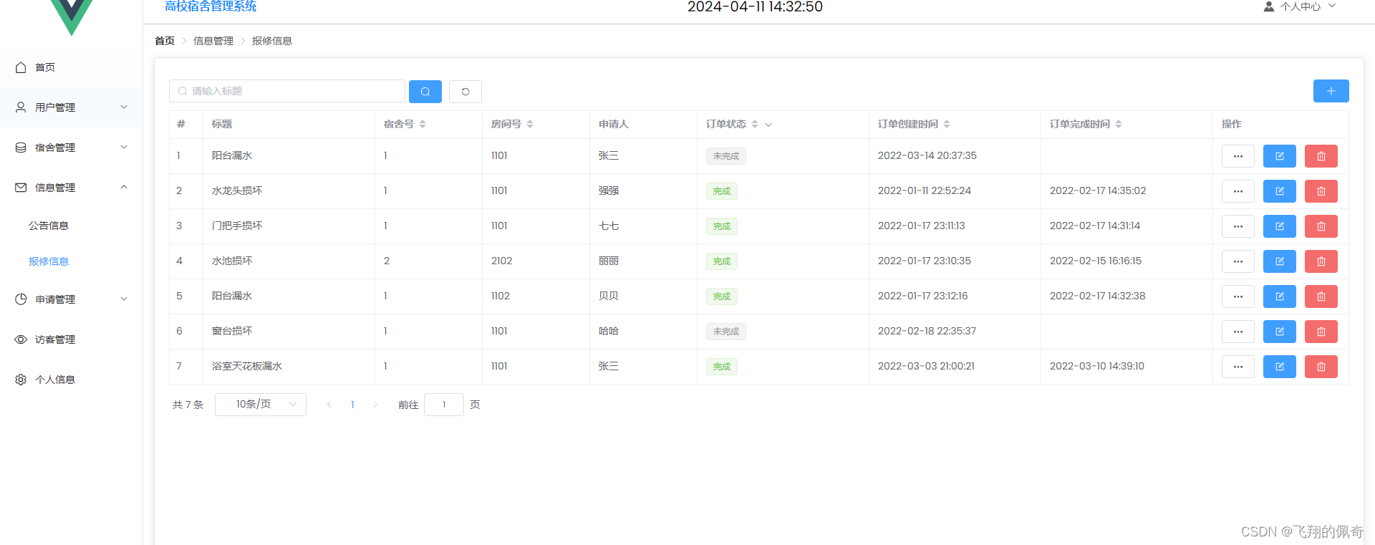Open 个人信息 in the sidebar

(x=71, y=380)
